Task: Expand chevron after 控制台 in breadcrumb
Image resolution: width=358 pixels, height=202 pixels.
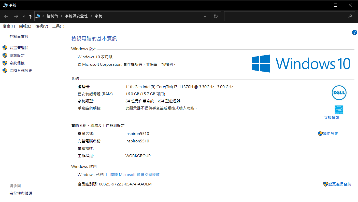Action: tap(61, 16)
